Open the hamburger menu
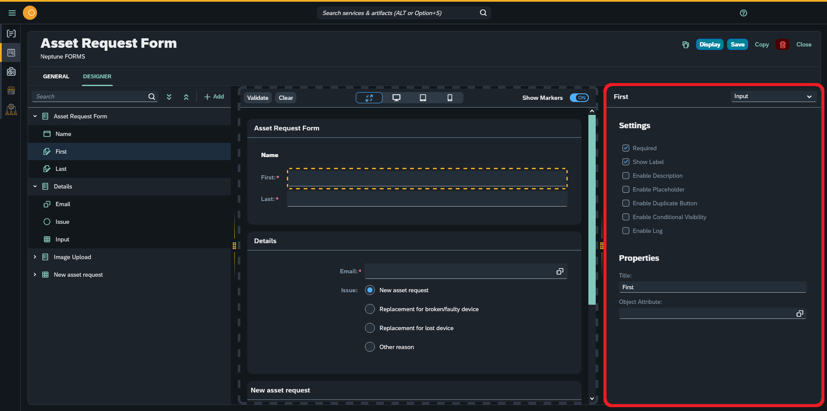The image size is (827, 411). (12, 12)
